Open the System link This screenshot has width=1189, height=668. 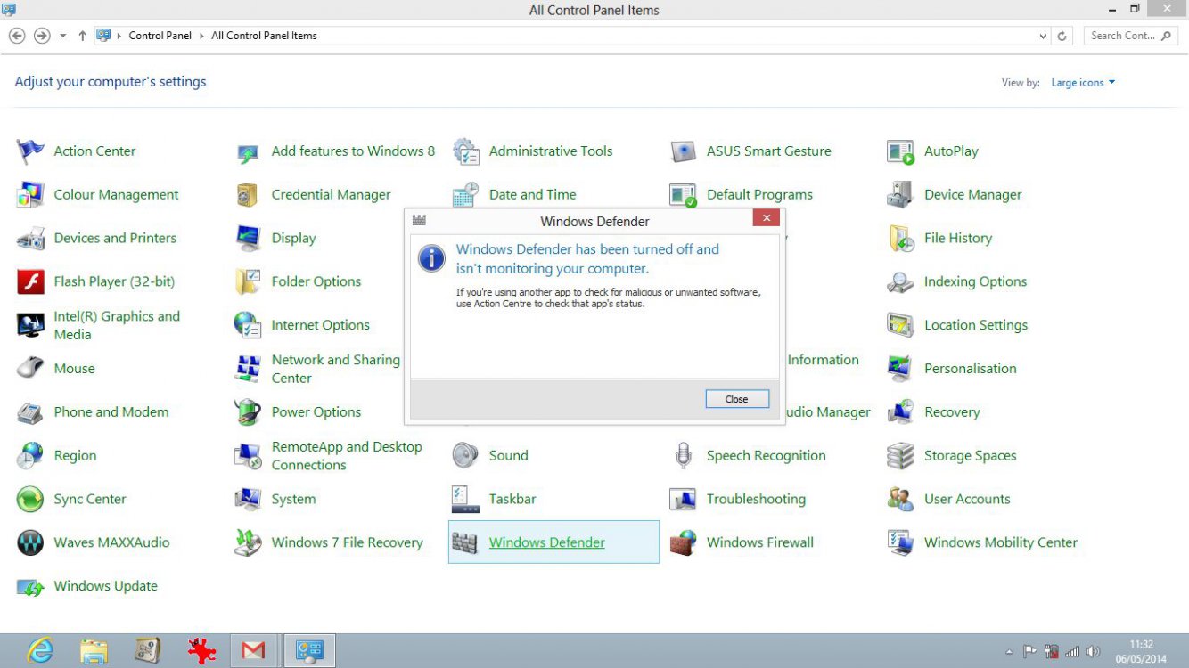293,499
